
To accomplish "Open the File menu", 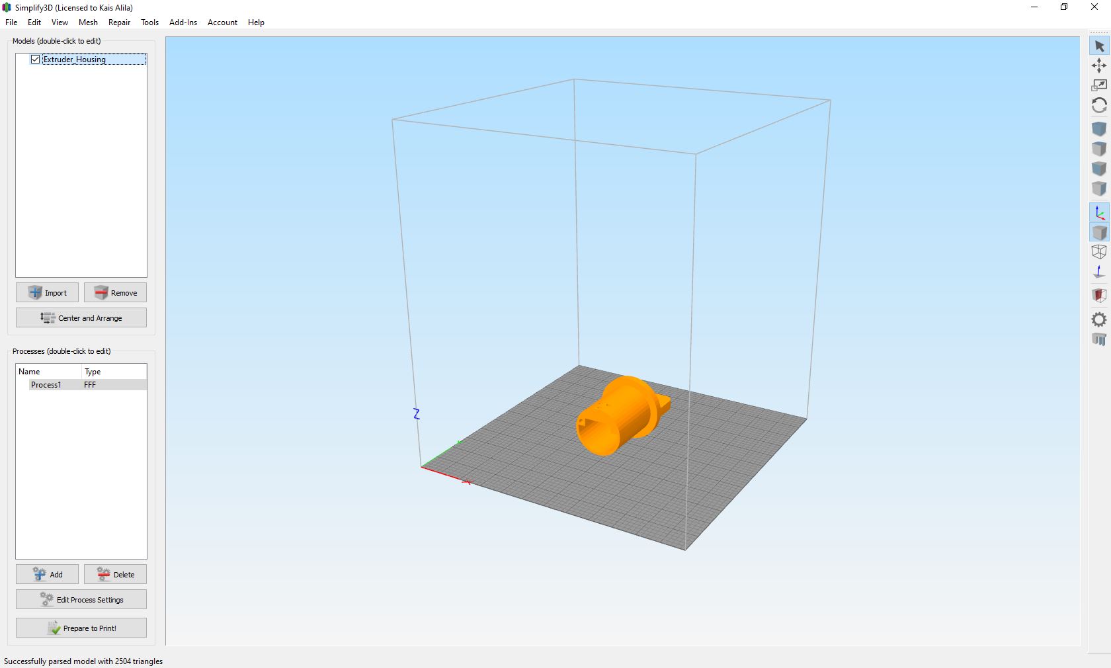I will pos(11,22).
